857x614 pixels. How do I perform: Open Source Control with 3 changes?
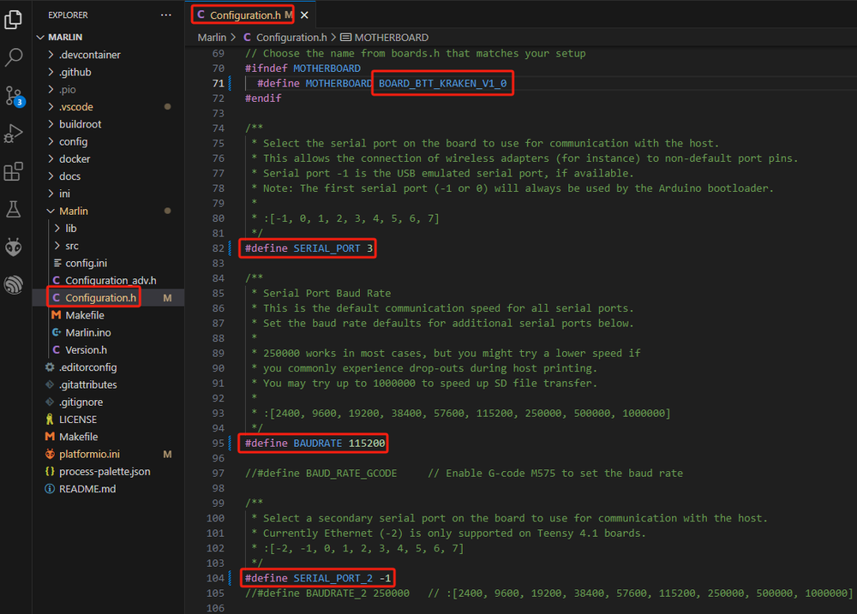point(14,95)
